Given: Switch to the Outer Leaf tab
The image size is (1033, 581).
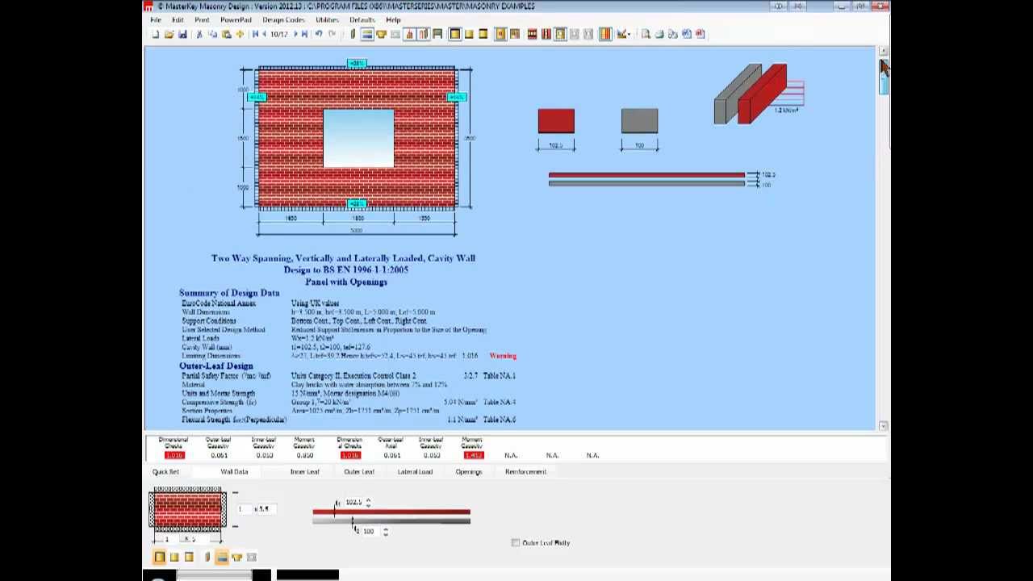Looking at the screenshot, I should (359, 471).
